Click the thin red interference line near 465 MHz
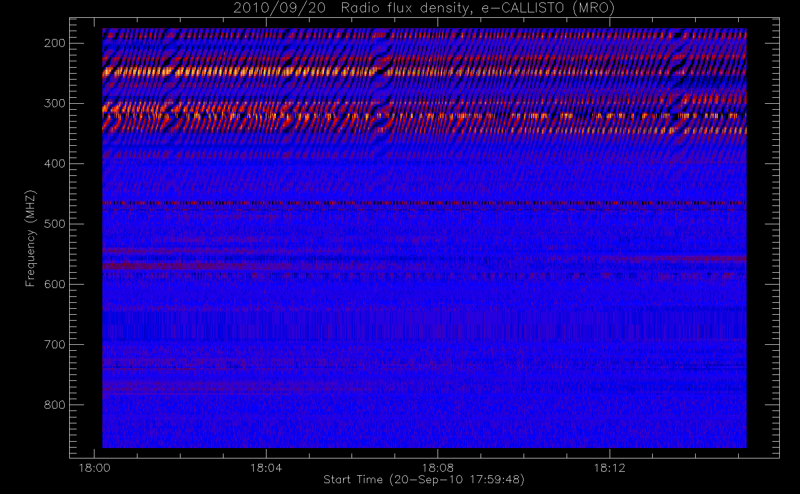The width and height of the screenshot is (800, 494). click(424, 203)
